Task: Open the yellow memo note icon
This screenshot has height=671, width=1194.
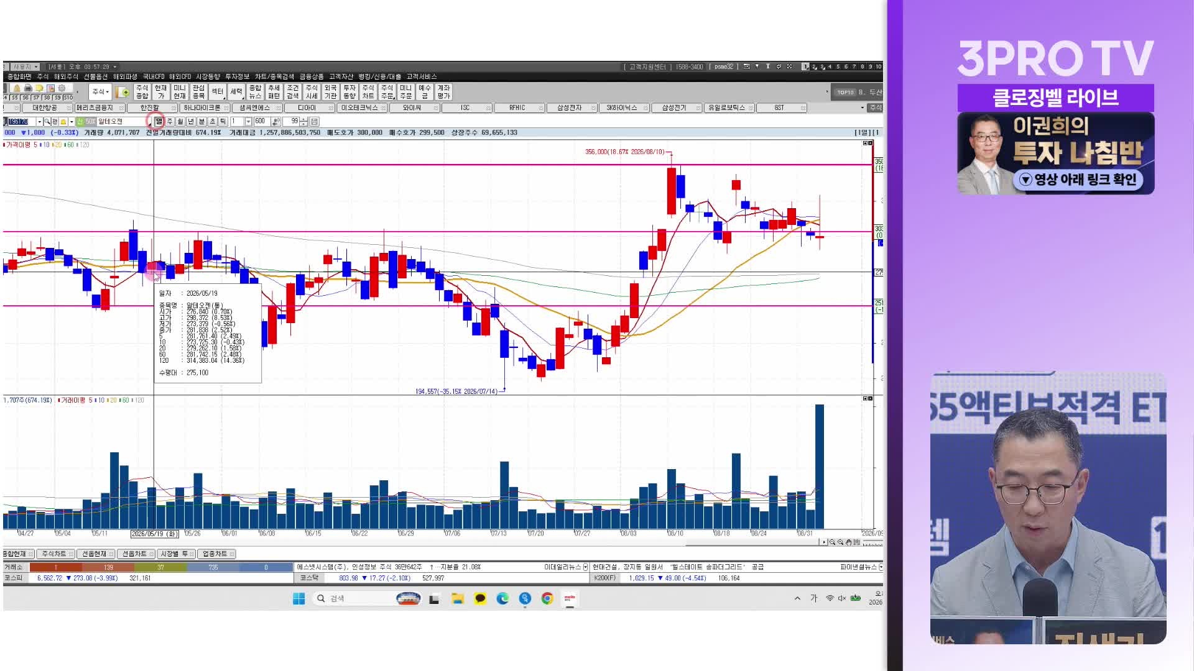Action: tap(39, 88)
